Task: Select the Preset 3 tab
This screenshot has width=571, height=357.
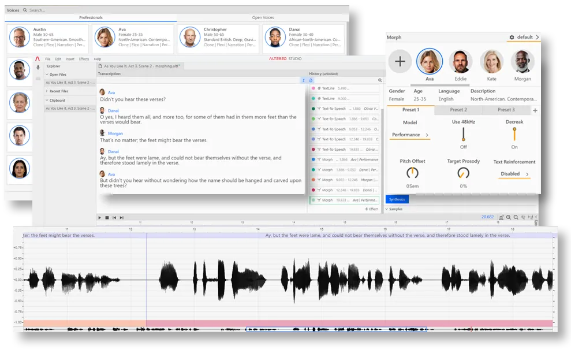Action: (506, 110)
